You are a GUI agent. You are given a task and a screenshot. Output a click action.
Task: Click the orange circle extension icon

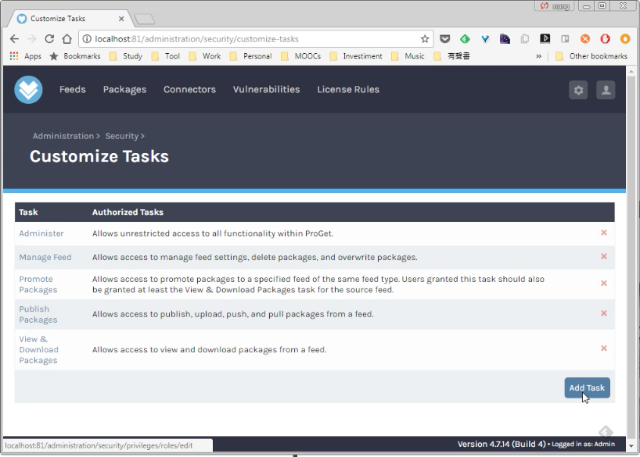585,39
